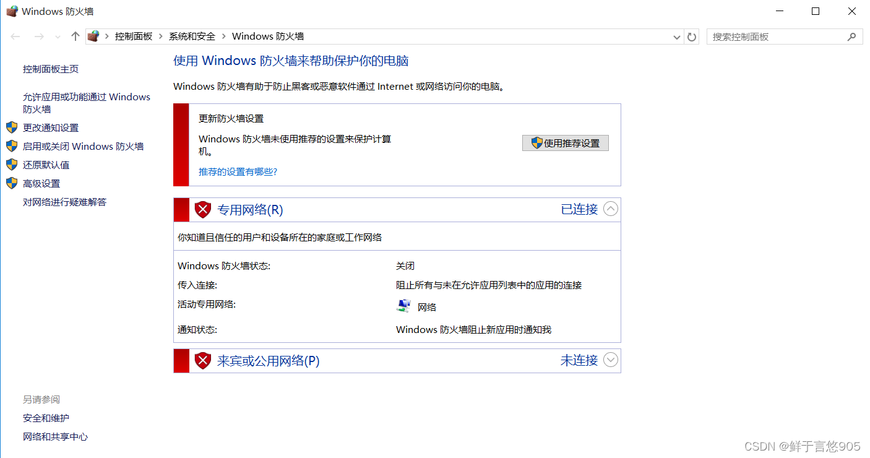The height and width of the screenshot is (458, 870).
Task: Minimize the Windows 防火墙 window
Action: click(x=781, y=11)
